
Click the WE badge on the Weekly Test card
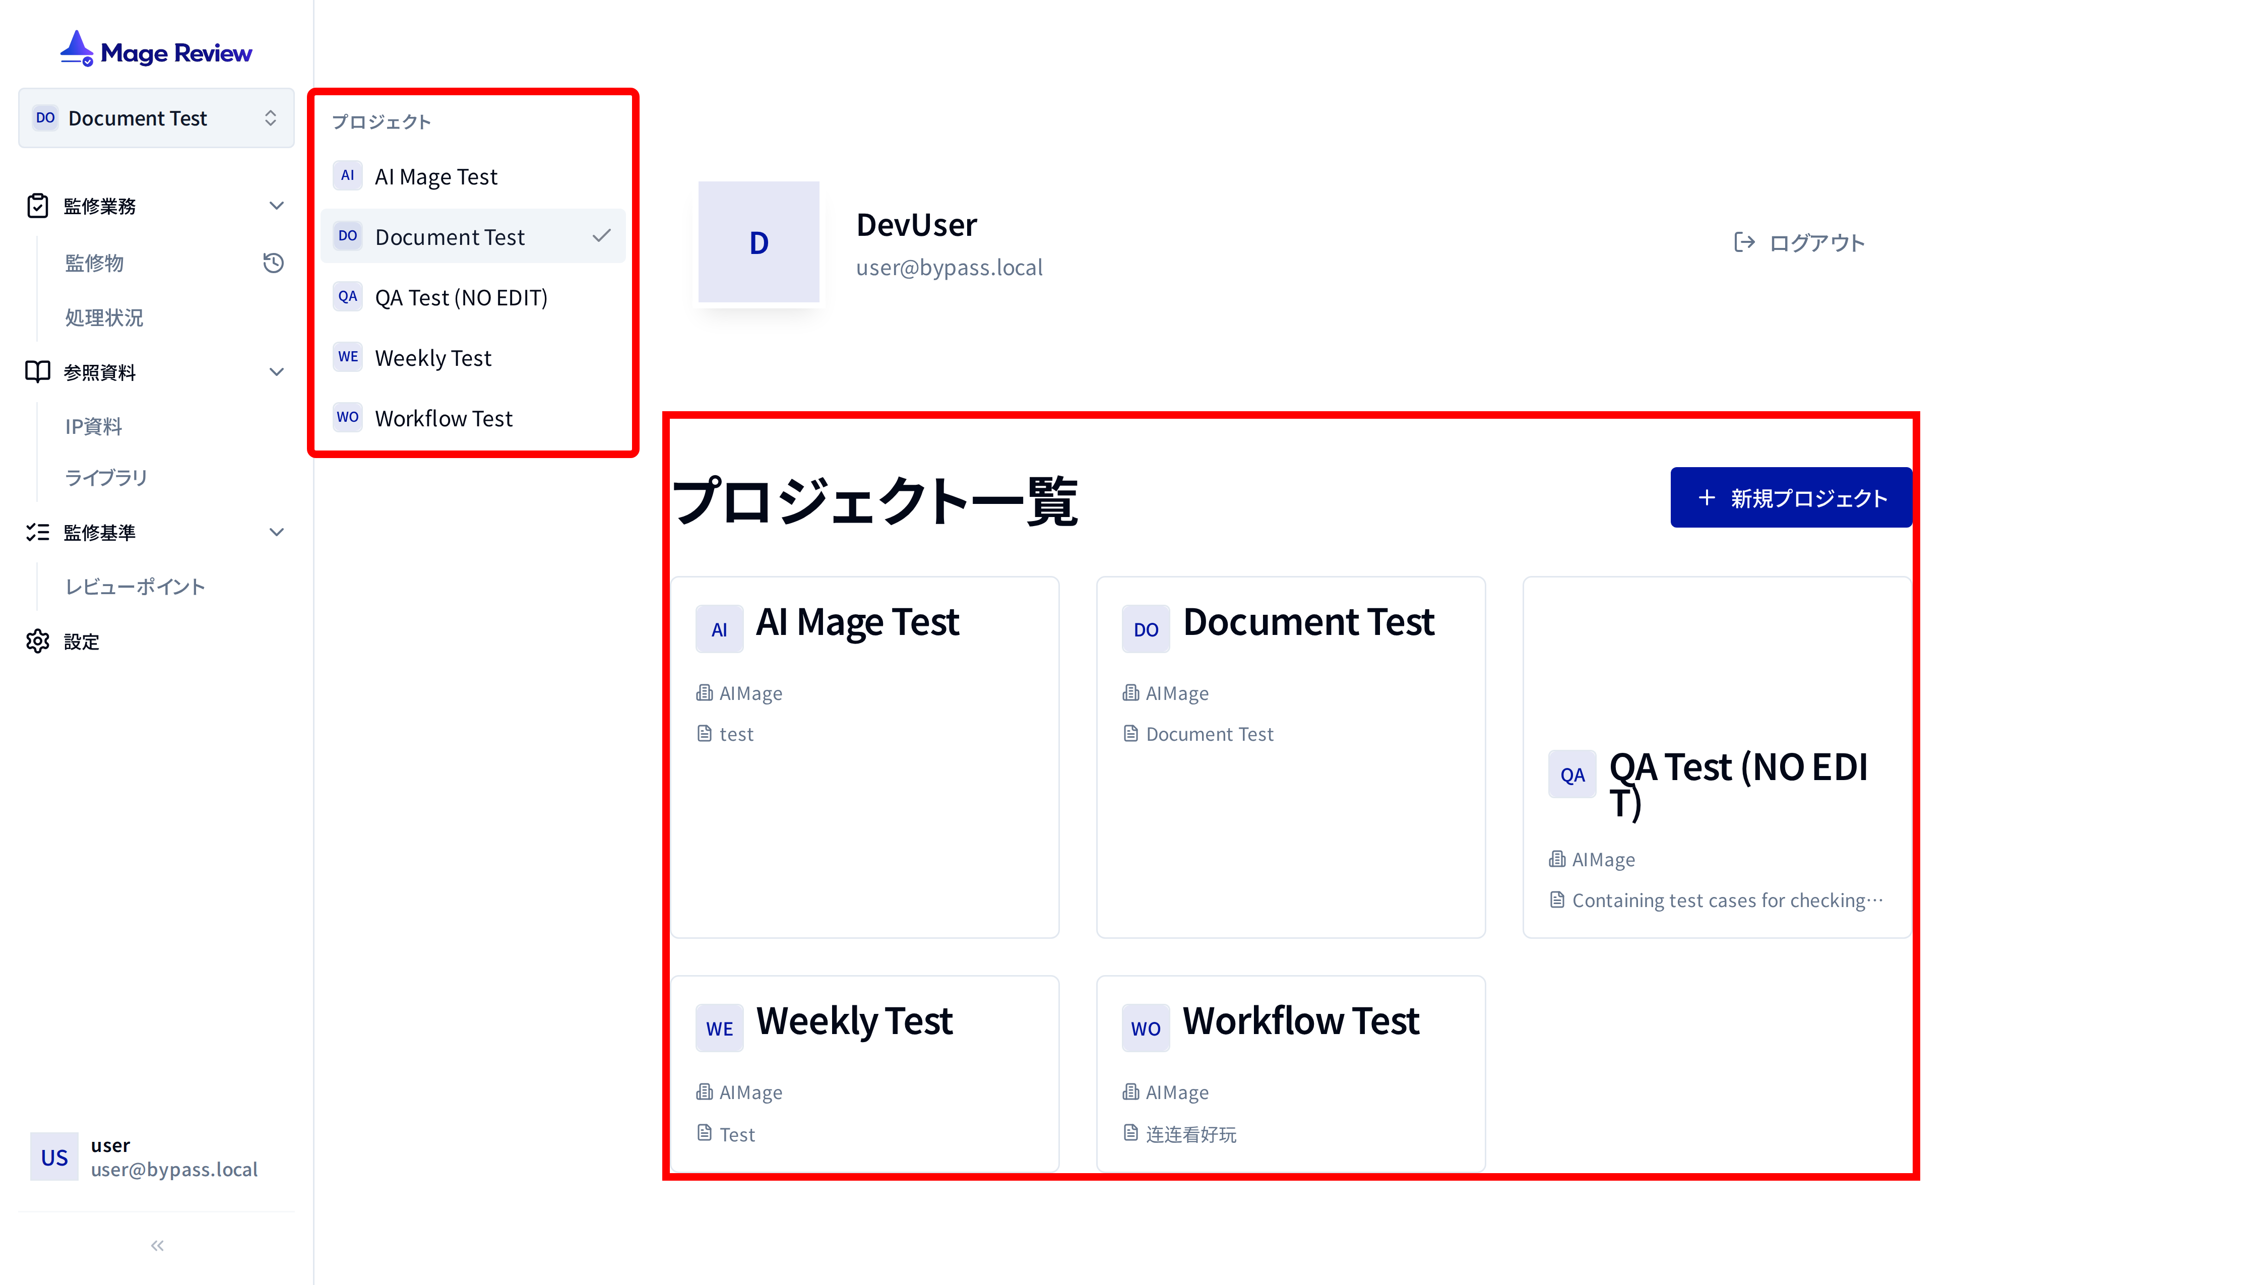tap(719, 1028)
